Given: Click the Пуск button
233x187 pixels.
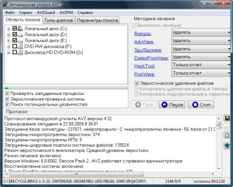Looking at the screenshot, I should pos(144,105).
